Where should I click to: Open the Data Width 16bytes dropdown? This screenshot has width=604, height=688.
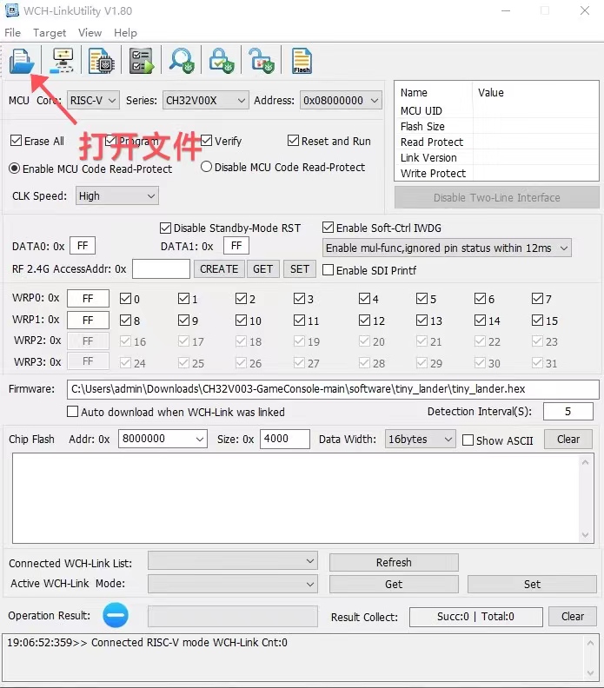tap(420, 440)
